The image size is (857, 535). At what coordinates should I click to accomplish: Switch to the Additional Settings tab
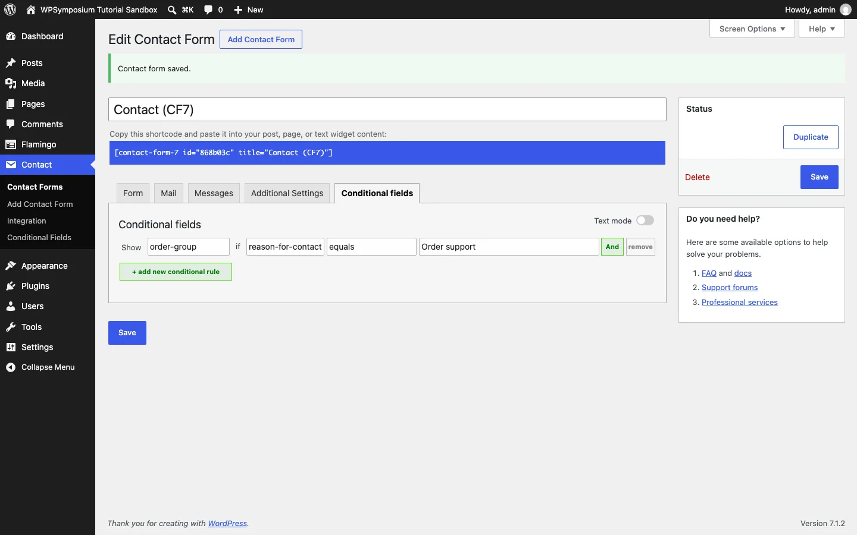click(287, 193)
